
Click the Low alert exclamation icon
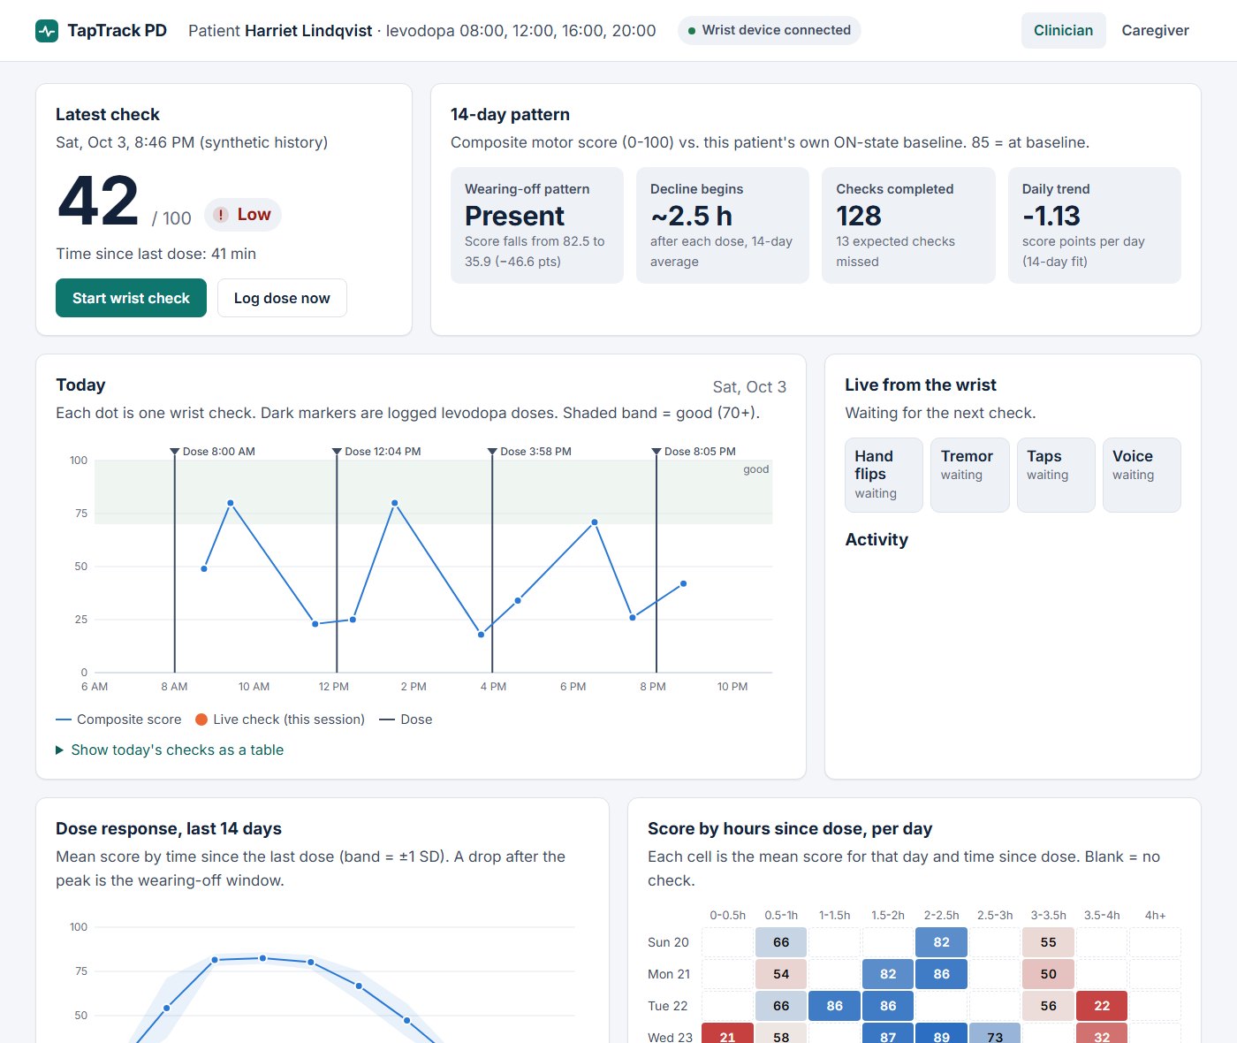pyautogui.click(x=221, y=215)
